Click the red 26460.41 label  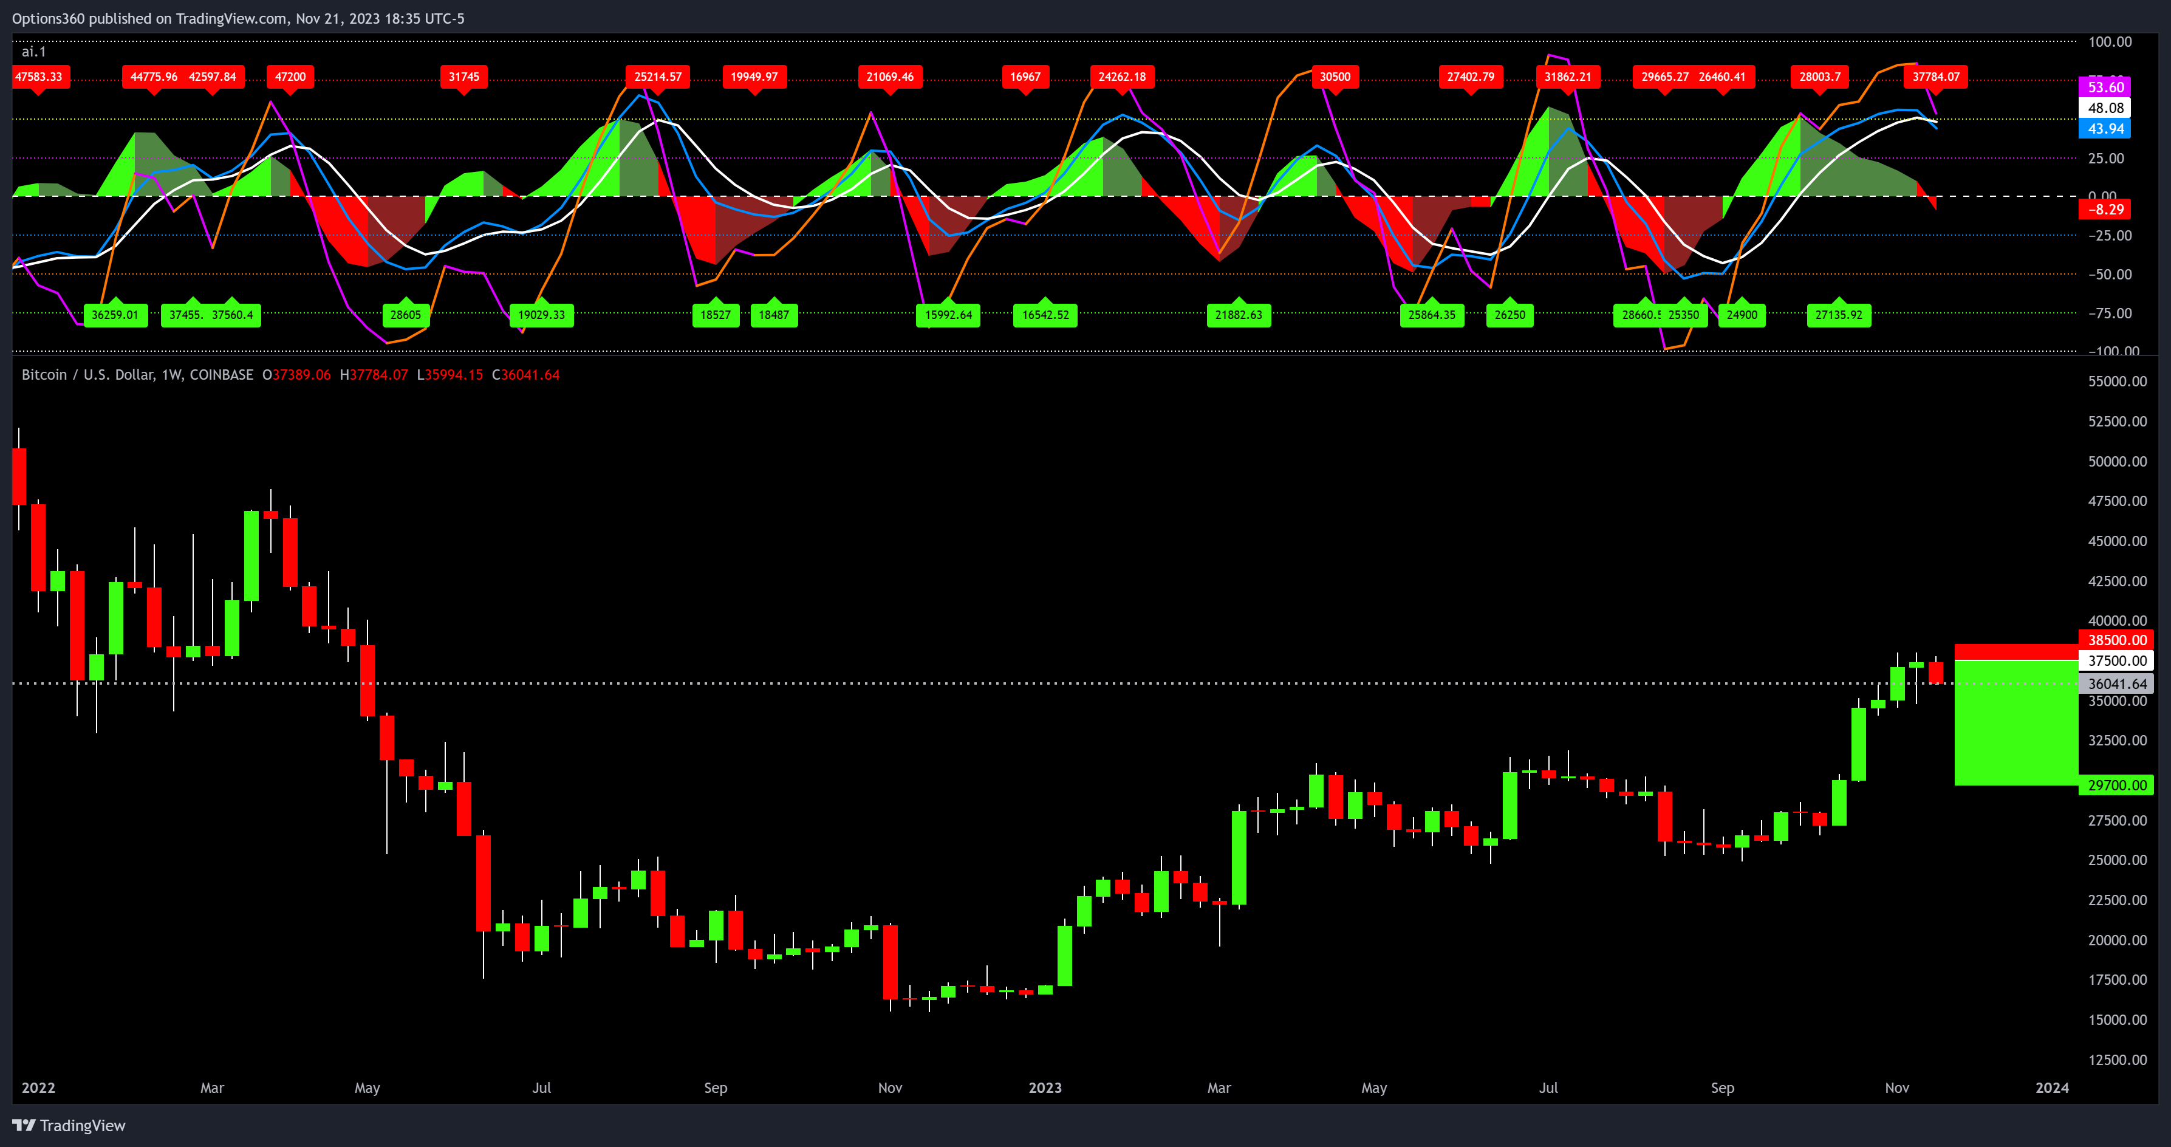pos(1723,77)
